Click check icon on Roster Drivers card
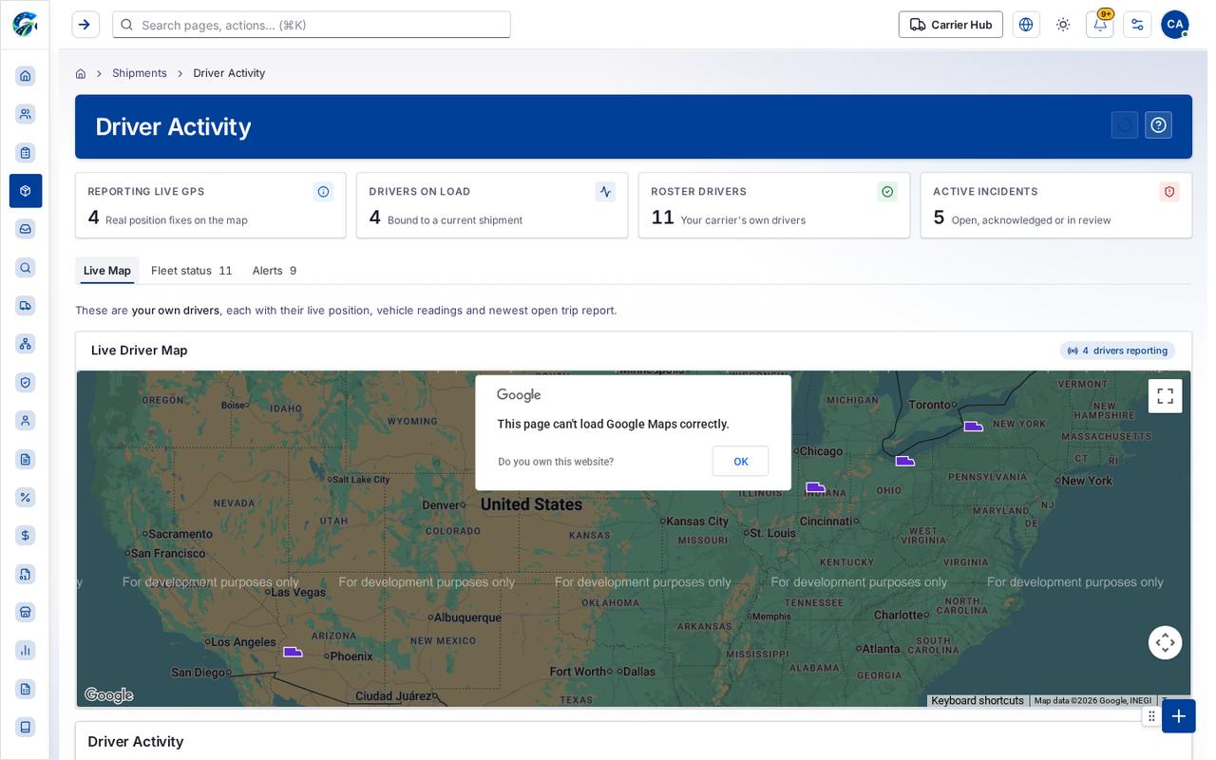 (x=887, y=192)
